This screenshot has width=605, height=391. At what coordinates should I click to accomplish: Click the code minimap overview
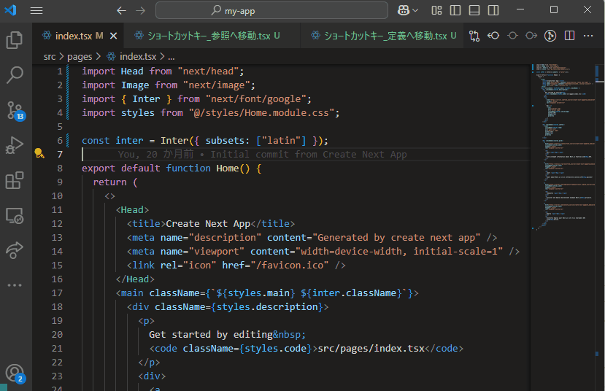pyautogui.click(x=563, y=147)
